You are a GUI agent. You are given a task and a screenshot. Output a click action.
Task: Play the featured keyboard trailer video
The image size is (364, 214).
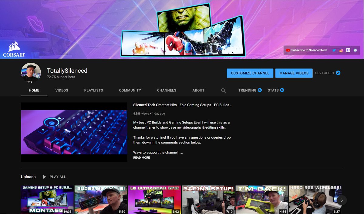point(74,132)
